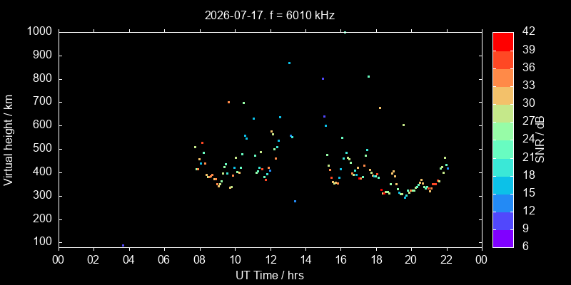Click the orange point at 700 km near 10 hrs

(x=228, y=103)
